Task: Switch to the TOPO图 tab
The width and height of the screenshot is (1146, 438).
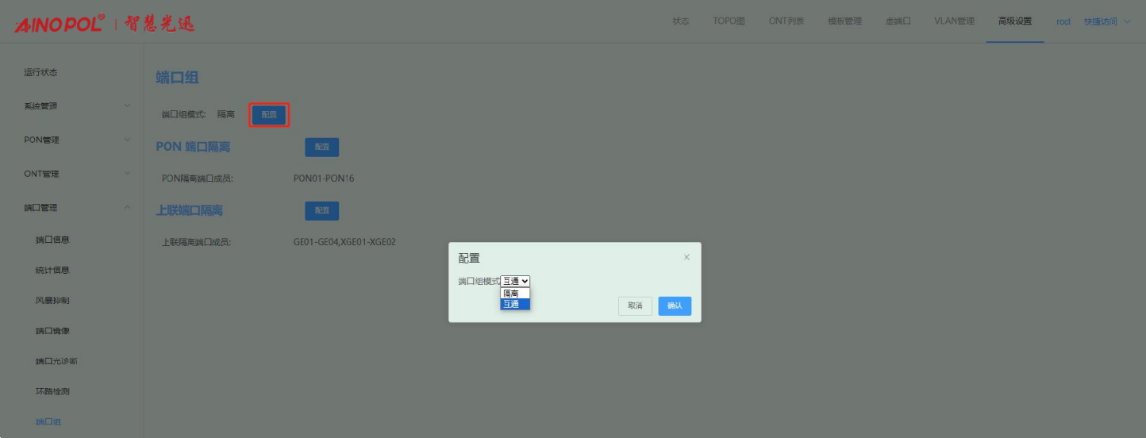Action: click(x=729, y=21)
